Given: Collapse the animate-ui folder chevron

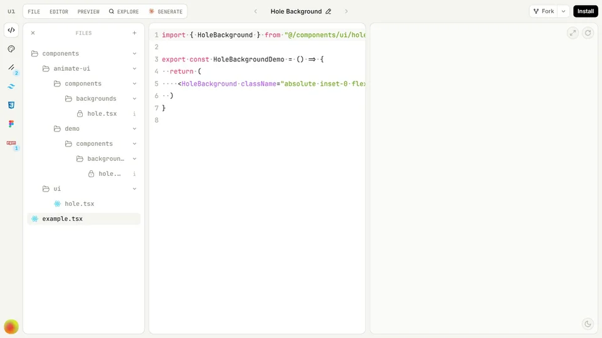Looking at the screenshot, I should tap(134, 69).
